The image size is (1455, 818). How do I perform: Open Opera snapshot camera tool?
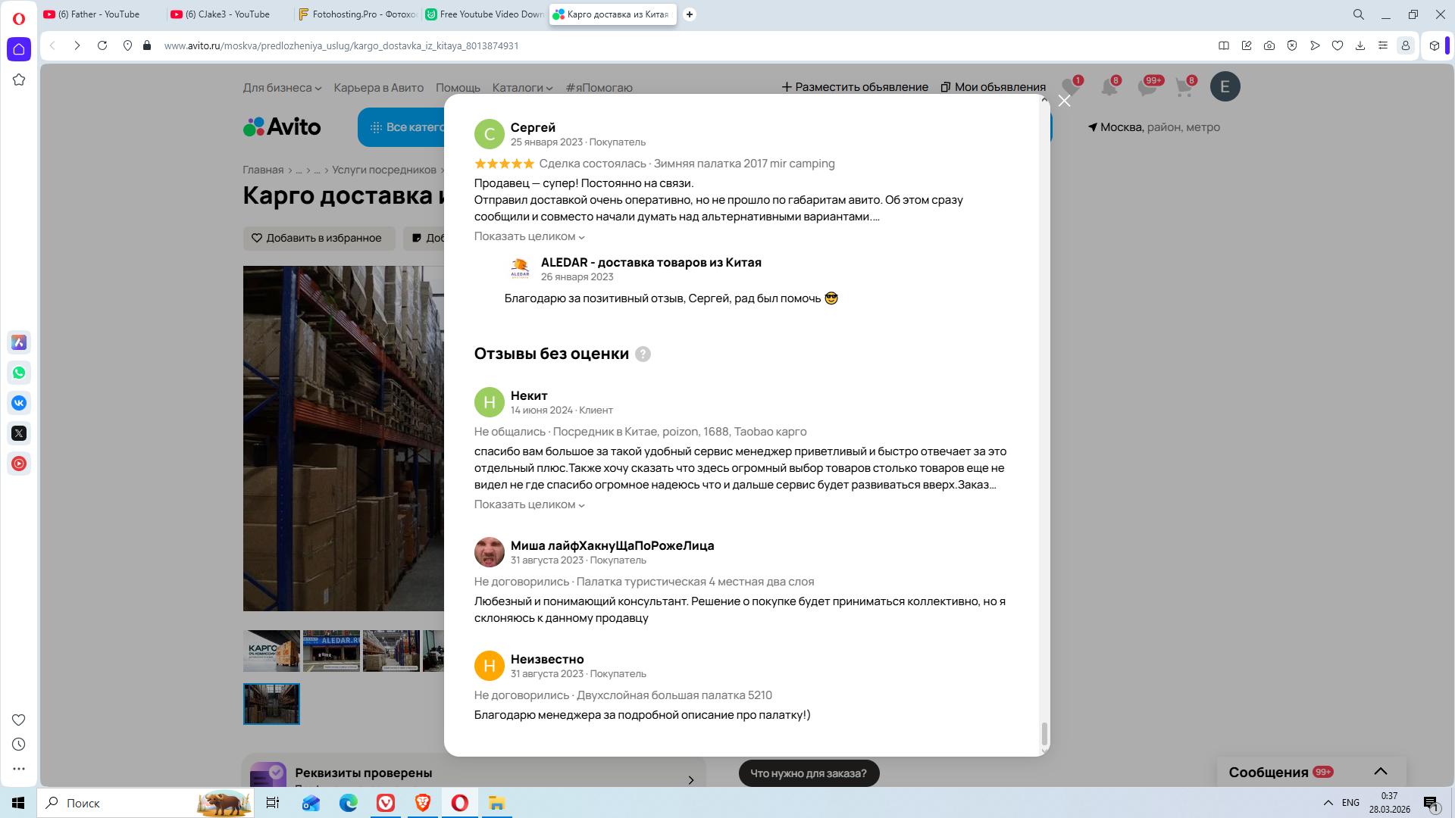1269,45
